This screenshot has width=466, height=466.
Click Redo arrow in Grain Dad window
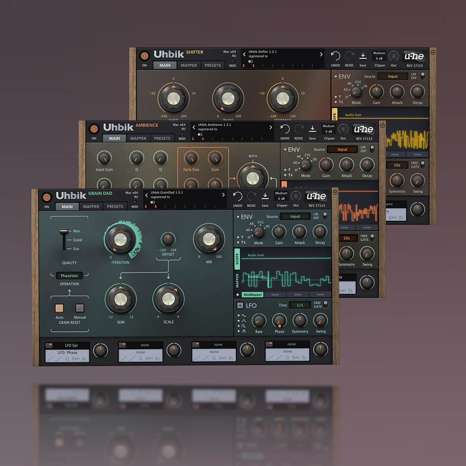(251, 196)
